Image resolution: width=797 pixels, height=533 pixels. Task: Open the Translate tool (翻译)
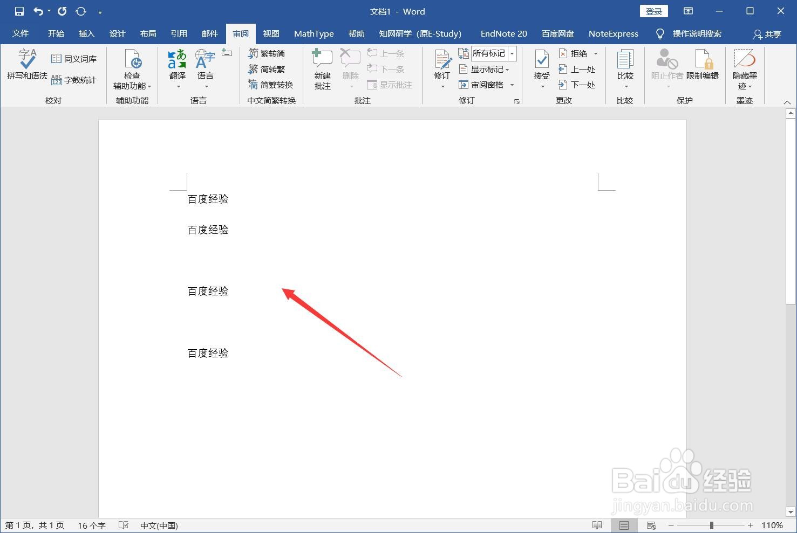click(x=178, y=70)
